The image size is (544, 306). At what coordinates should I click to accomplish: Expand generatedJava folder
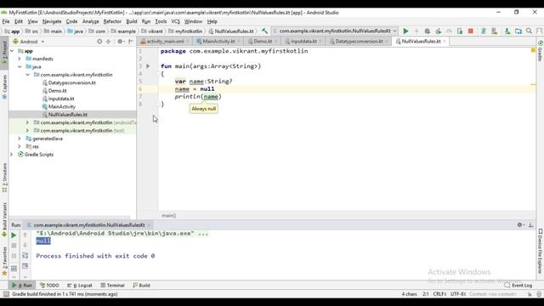[x=20, y=139]
